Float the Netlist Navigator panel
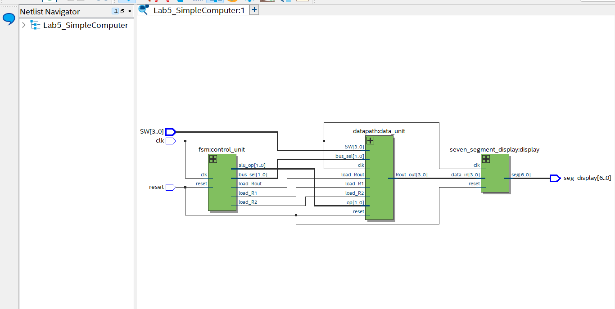This screenshot has width=615, height=309. [x=122, y=11]
